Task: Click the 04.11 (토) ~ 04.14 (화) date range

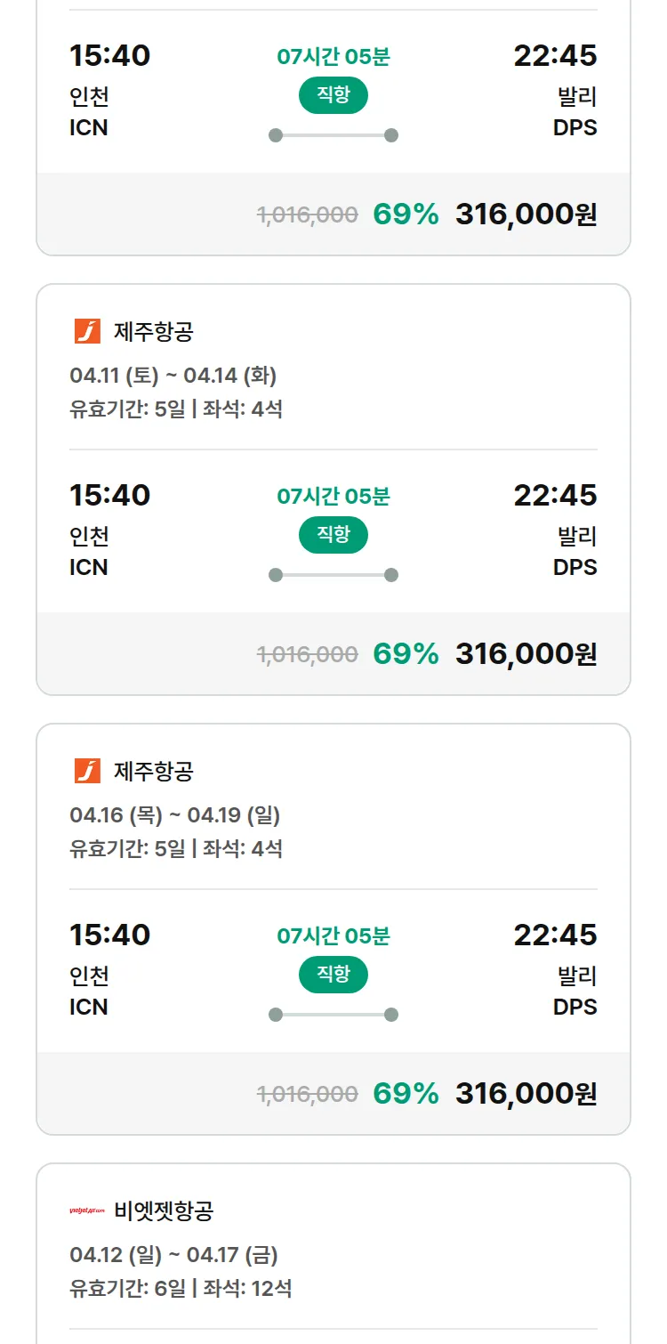Action: 173,376
